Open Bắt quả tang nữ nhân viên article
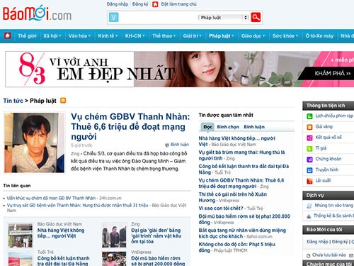The width and height of the screenshot is (354, 266). click(242, 233)
